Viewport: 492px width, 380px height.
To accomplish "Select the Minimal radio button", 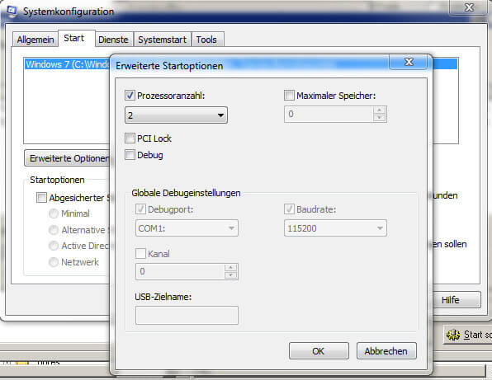I will pyautogui.click(x=54, y=213).
